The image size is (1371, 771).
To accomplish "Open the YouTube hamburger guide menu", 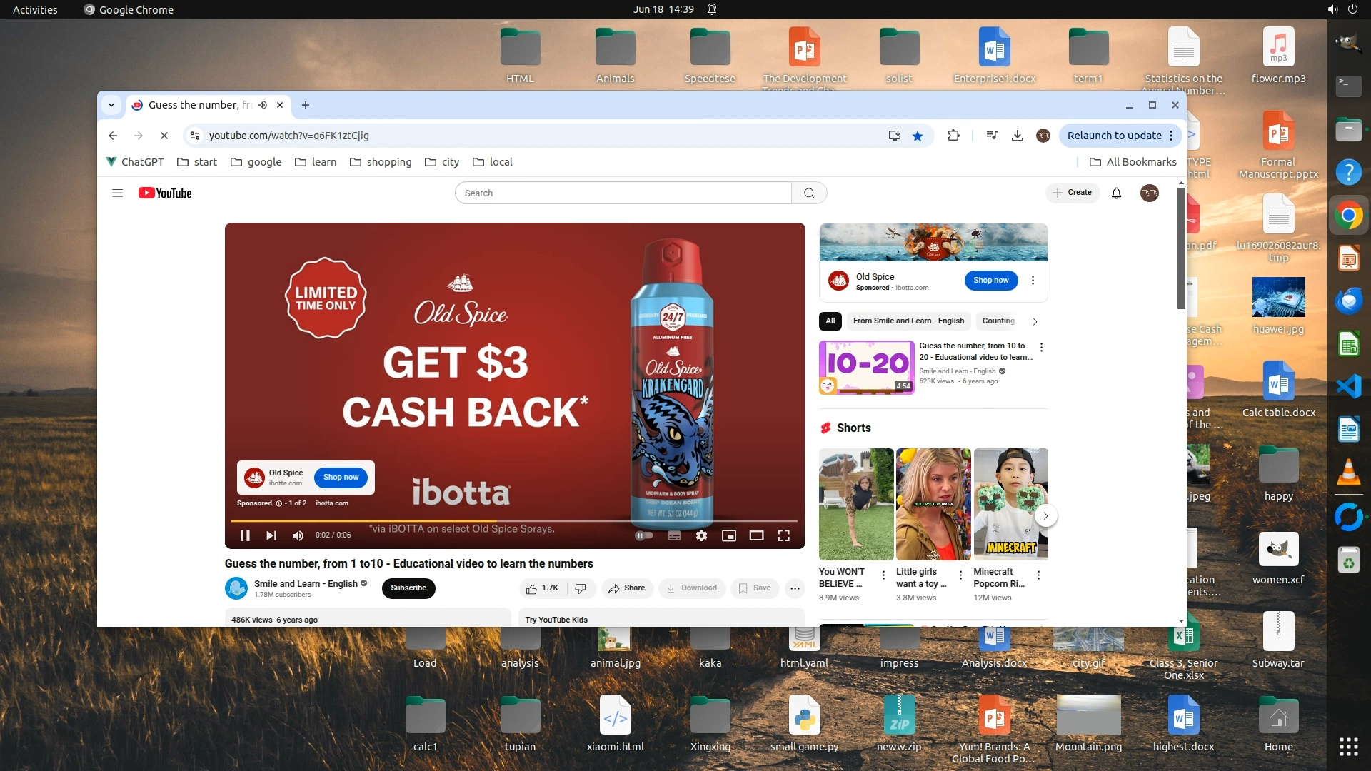I will [x=118, y=193].
